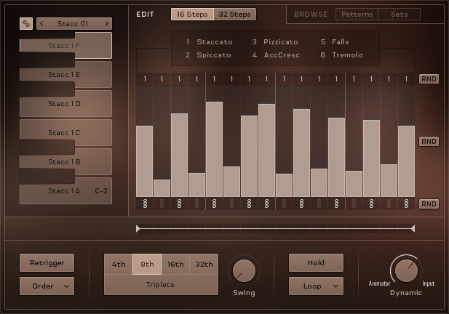
Task: Toggle the tie icon under the first step
Action: (x=145, y=204)
